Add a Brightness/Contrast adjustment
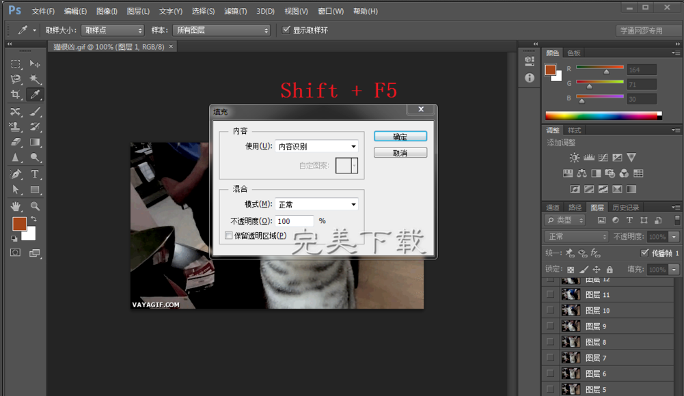 point(574,158)
